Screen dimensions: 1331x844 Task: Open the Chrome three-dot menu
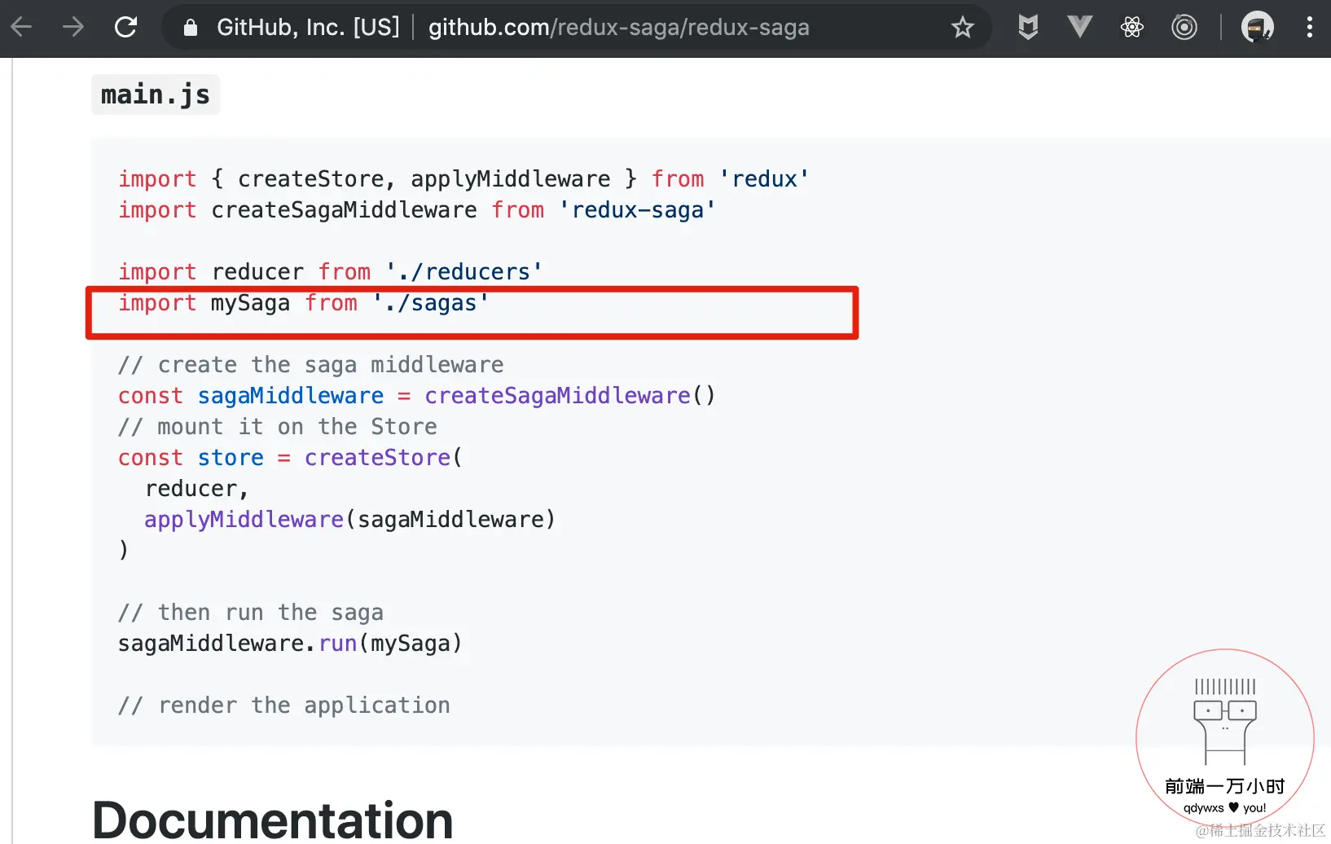click(1310, 27)
